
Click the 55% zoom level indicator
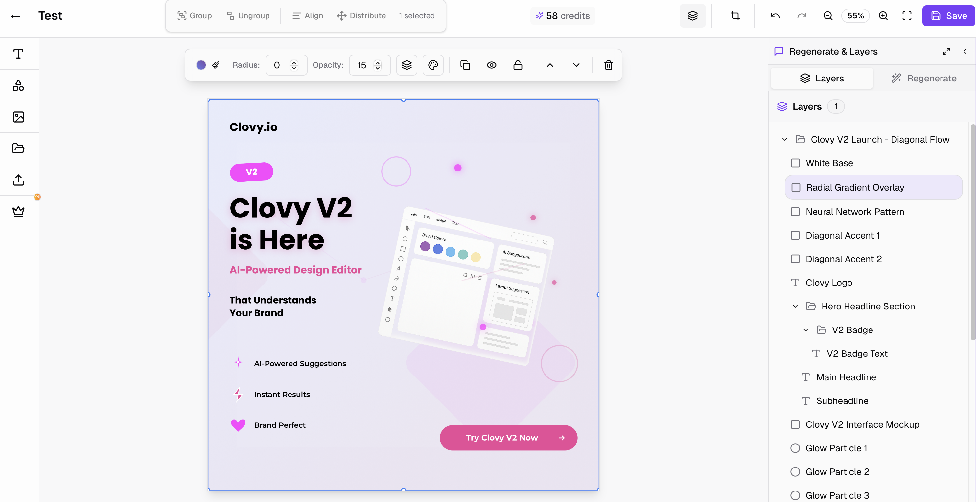click(855, 15)
